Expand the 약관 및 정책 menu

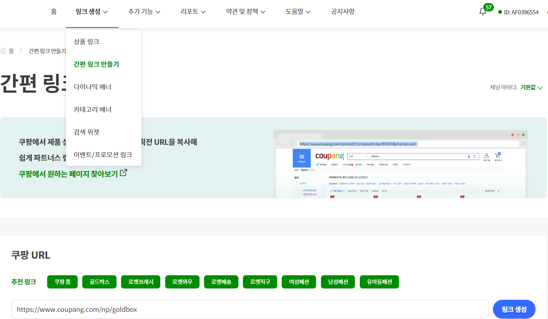(246, 12)
